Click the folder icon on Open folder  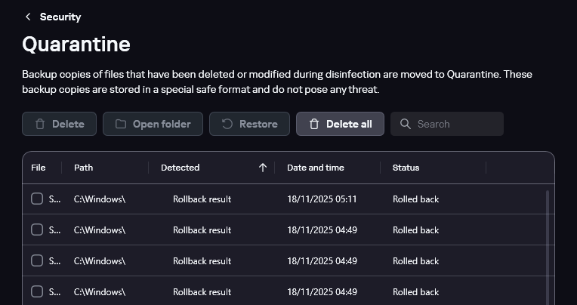121,124
